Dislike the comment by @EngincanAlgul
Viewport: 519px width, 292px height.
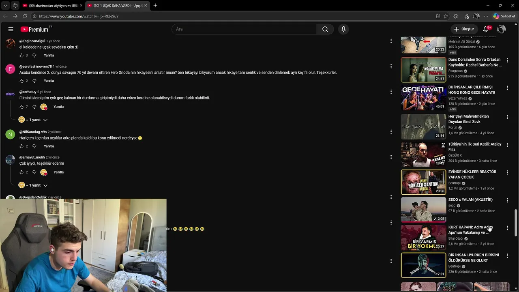34,56
